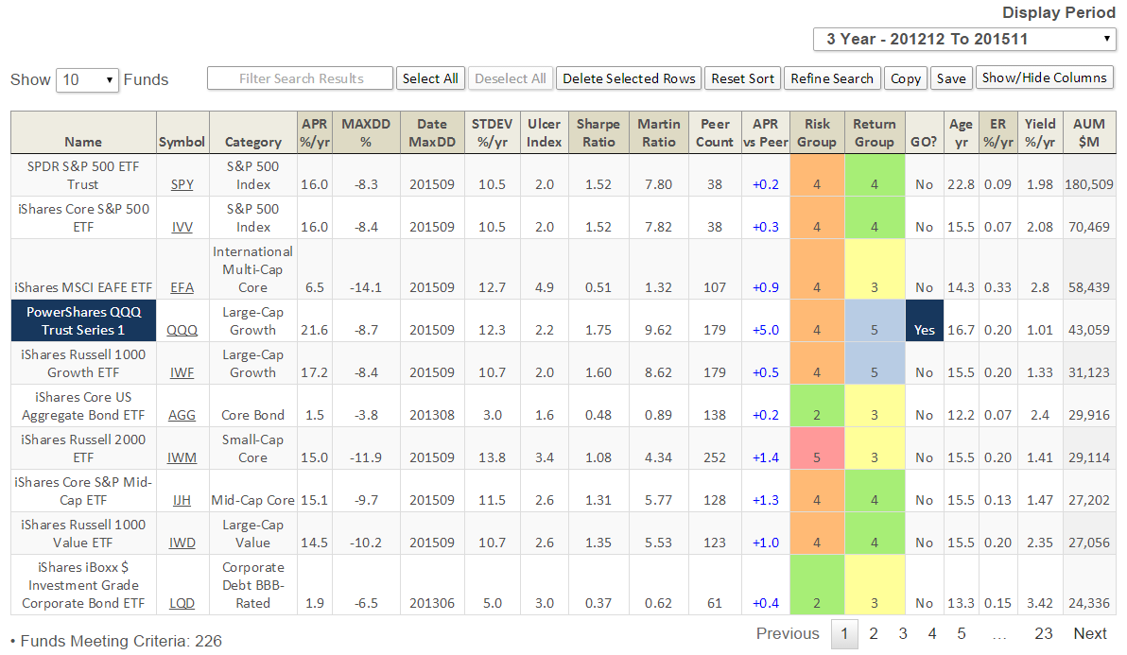
Task: Click Delete Selected Rows button
Action: [629, 78]
